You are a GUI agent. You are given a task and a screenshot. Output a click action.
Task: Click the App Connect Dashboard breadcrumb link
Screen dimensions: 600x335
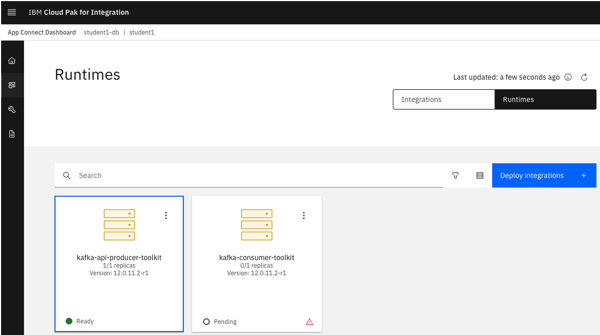[42, 33]
